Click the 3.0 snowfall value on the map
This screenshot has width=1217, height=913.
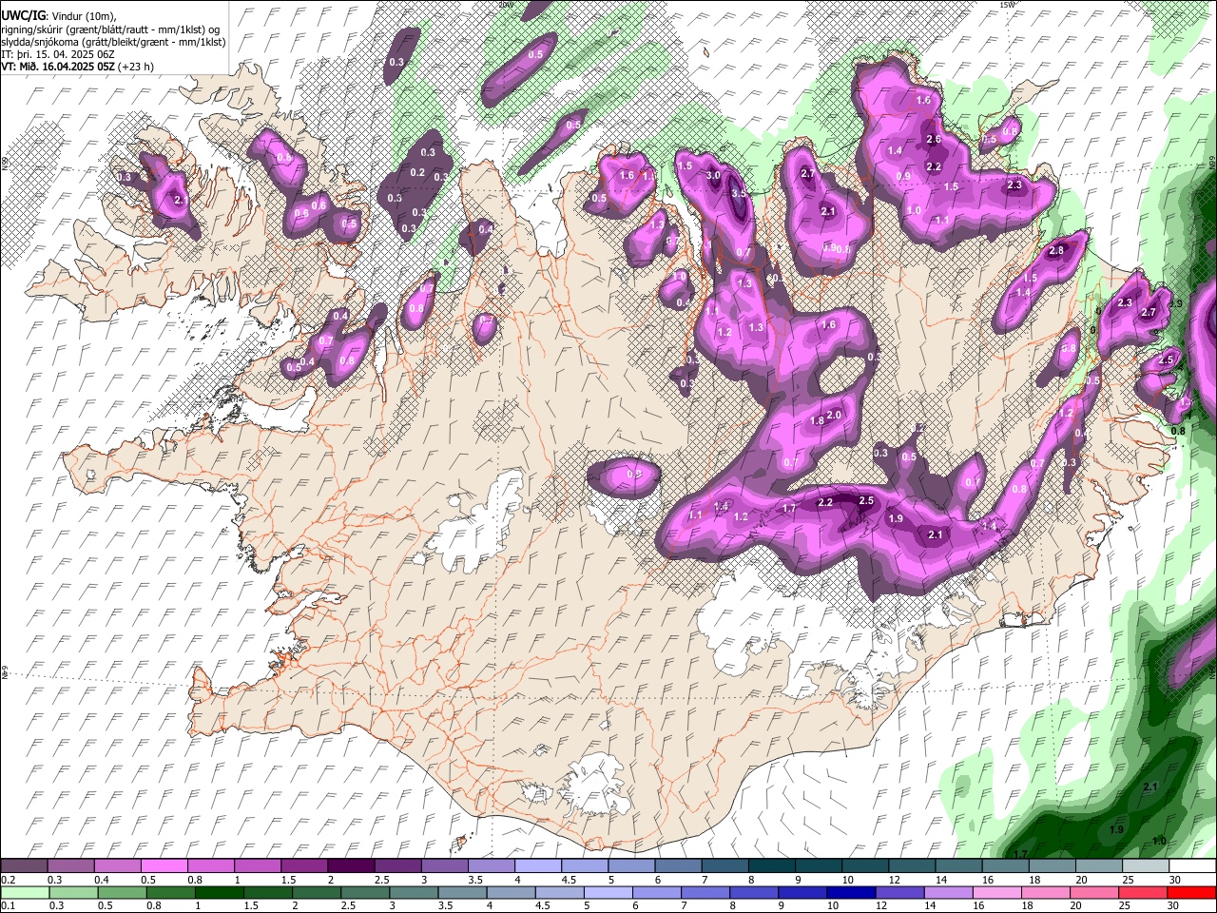click(x=713, y=175)
